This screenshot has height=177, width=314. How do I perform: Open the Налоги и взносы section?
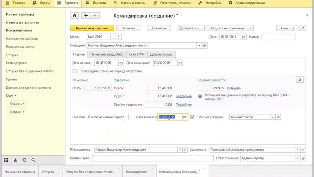130,3
